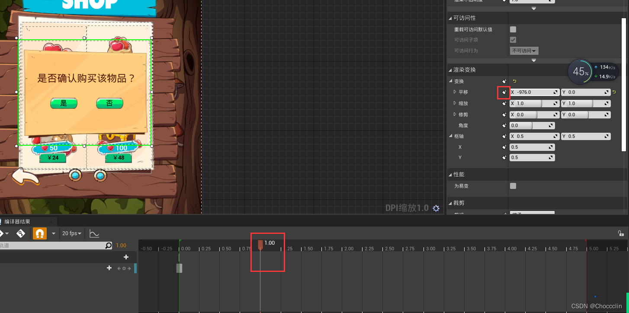Edit pivot X field in 枢轴 row

534,136
